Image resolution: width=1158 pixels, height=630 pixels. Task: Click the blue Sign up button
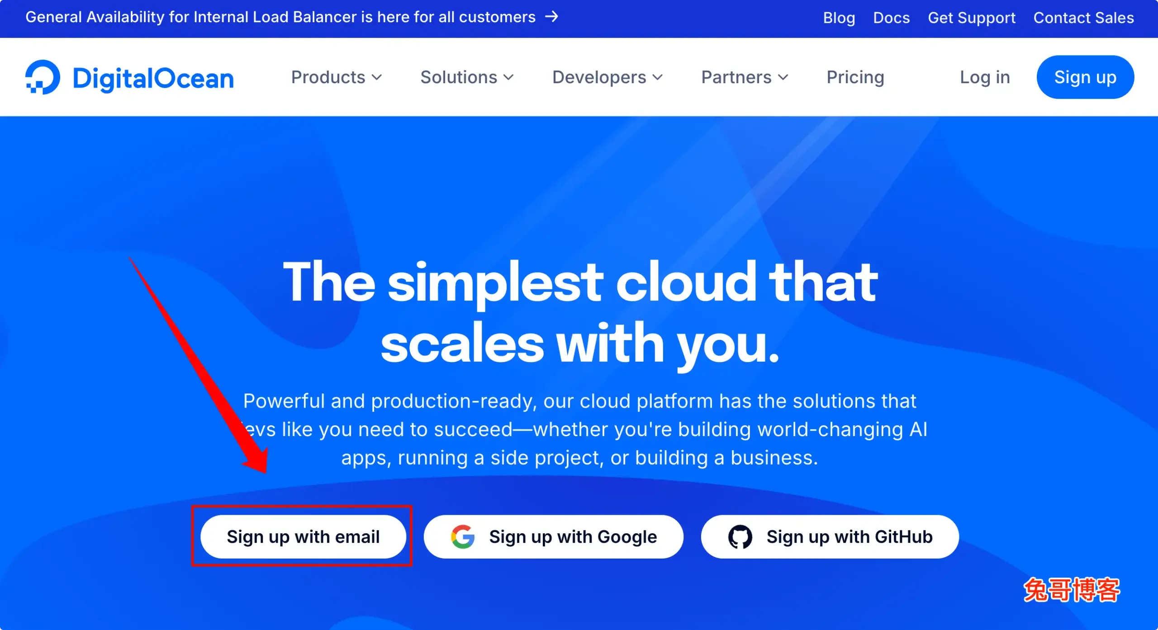pos(1085,77)
